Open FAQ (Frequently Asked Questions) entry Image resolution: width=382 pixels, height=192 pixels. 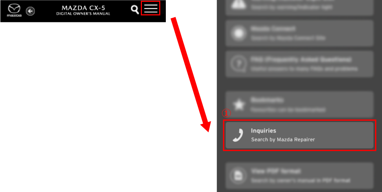click(x=299, y=64)
